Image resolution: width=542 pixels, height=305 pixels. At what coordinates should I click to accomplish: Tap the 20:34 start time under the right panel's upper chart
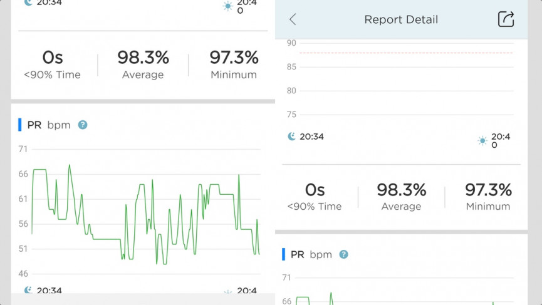click(311, 136)
